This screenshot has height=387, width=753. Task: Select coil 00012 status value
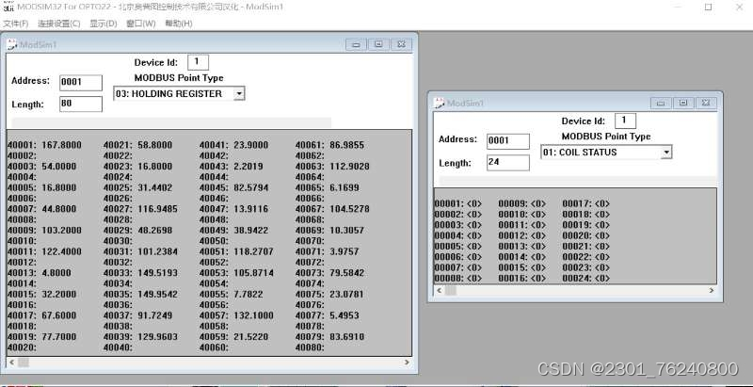pos(538,235)
